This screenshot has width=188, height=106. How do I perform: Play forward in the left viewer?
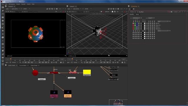tap(40, 62)
